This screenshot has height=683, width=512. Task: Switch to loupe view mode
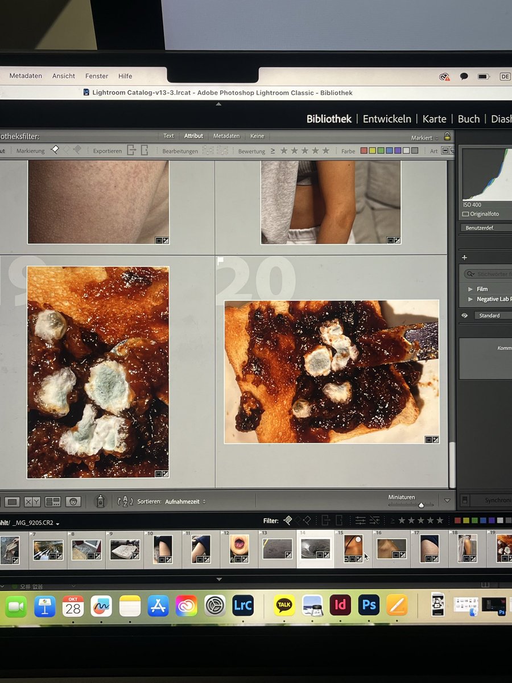[13, 501]
